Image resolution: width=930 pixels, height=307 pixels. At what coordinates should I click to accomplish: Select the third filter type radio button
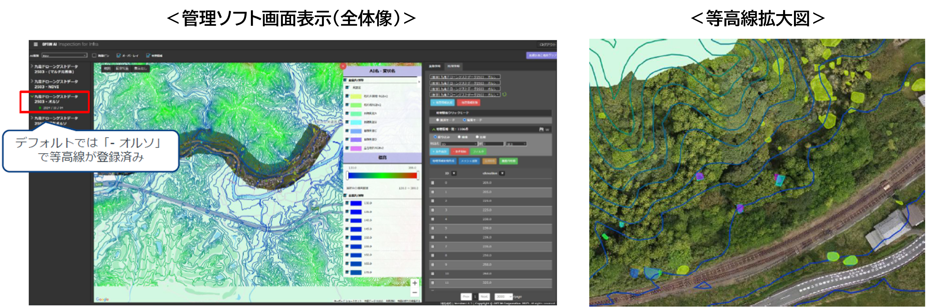(477, 137)
